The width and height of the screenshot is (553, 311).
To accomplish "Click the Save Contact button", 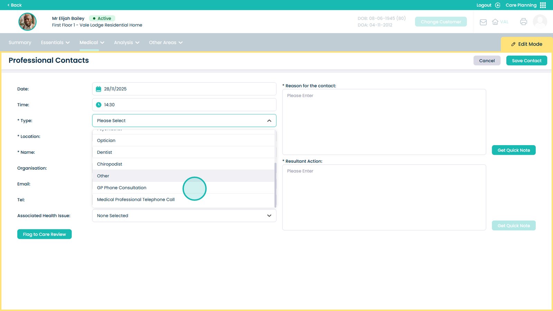I will point(526,60).
